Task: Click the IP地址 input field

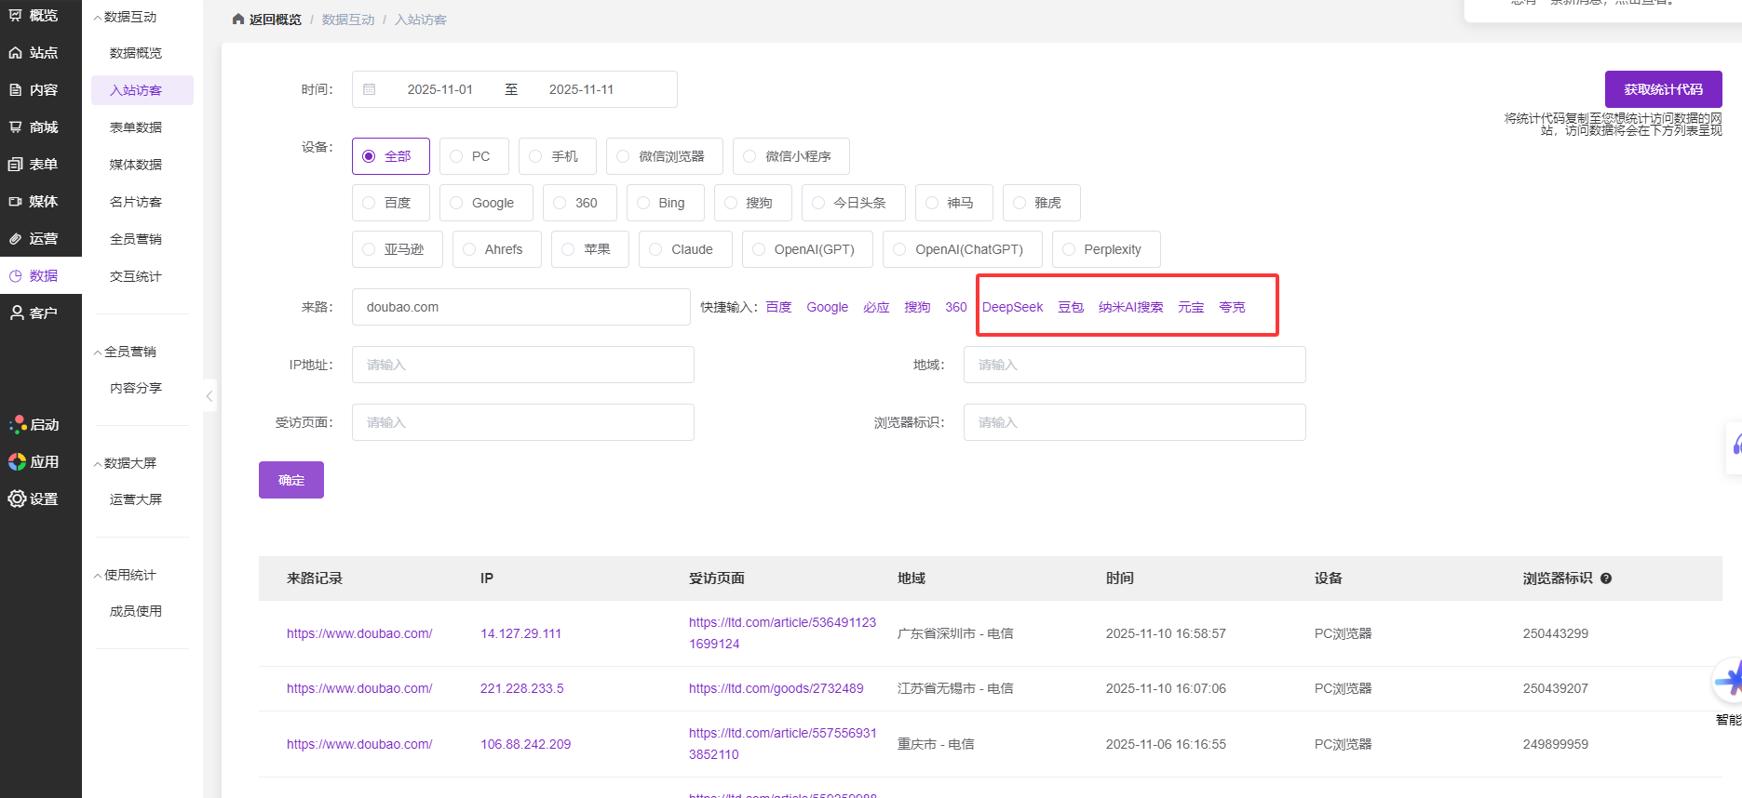Action: coord(522,365)
